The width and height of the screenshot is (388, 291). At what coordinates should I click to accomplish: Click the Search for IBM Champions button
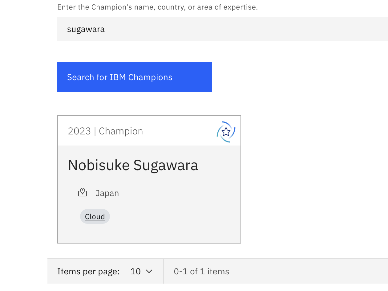(x=135, y=77)
